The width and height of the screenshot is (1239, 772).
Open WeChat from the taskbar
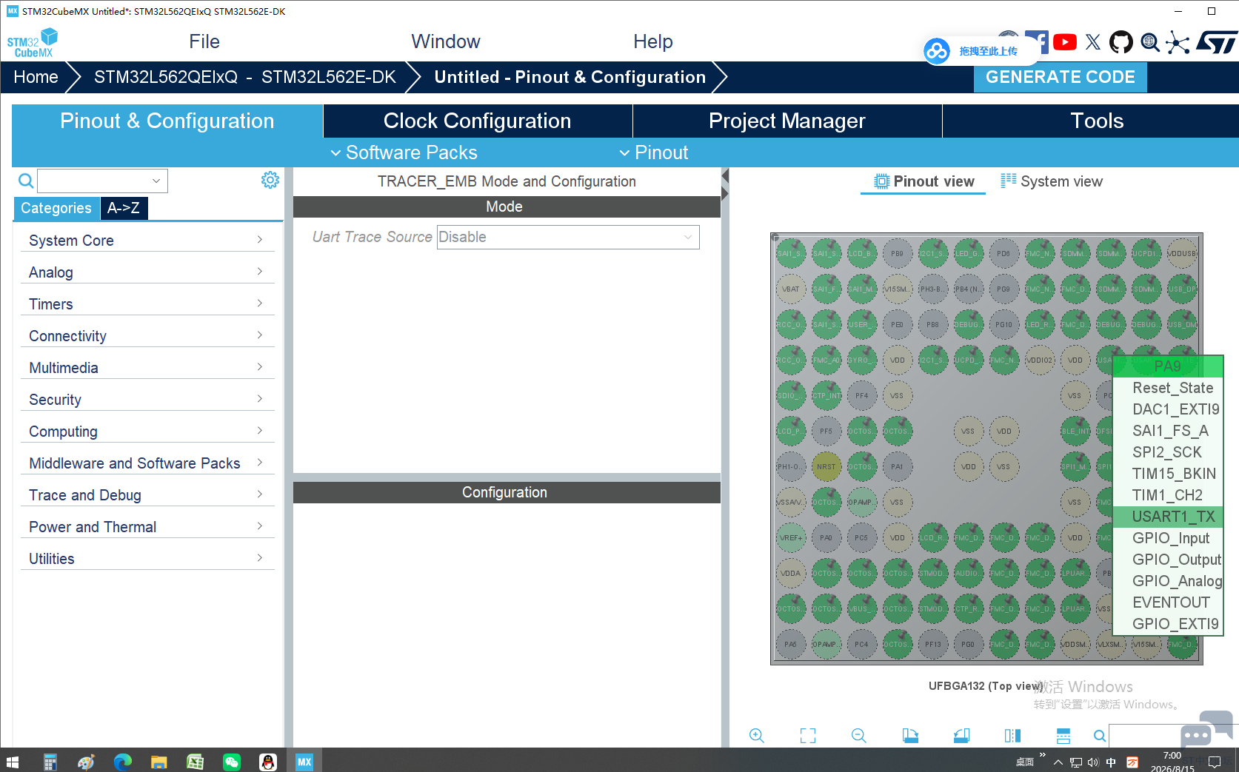[232, 762]
